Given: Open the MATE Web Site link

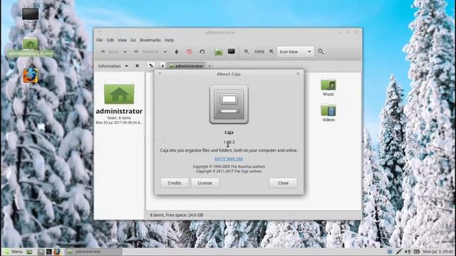Looking at the screenshot, I should [229, 159].
